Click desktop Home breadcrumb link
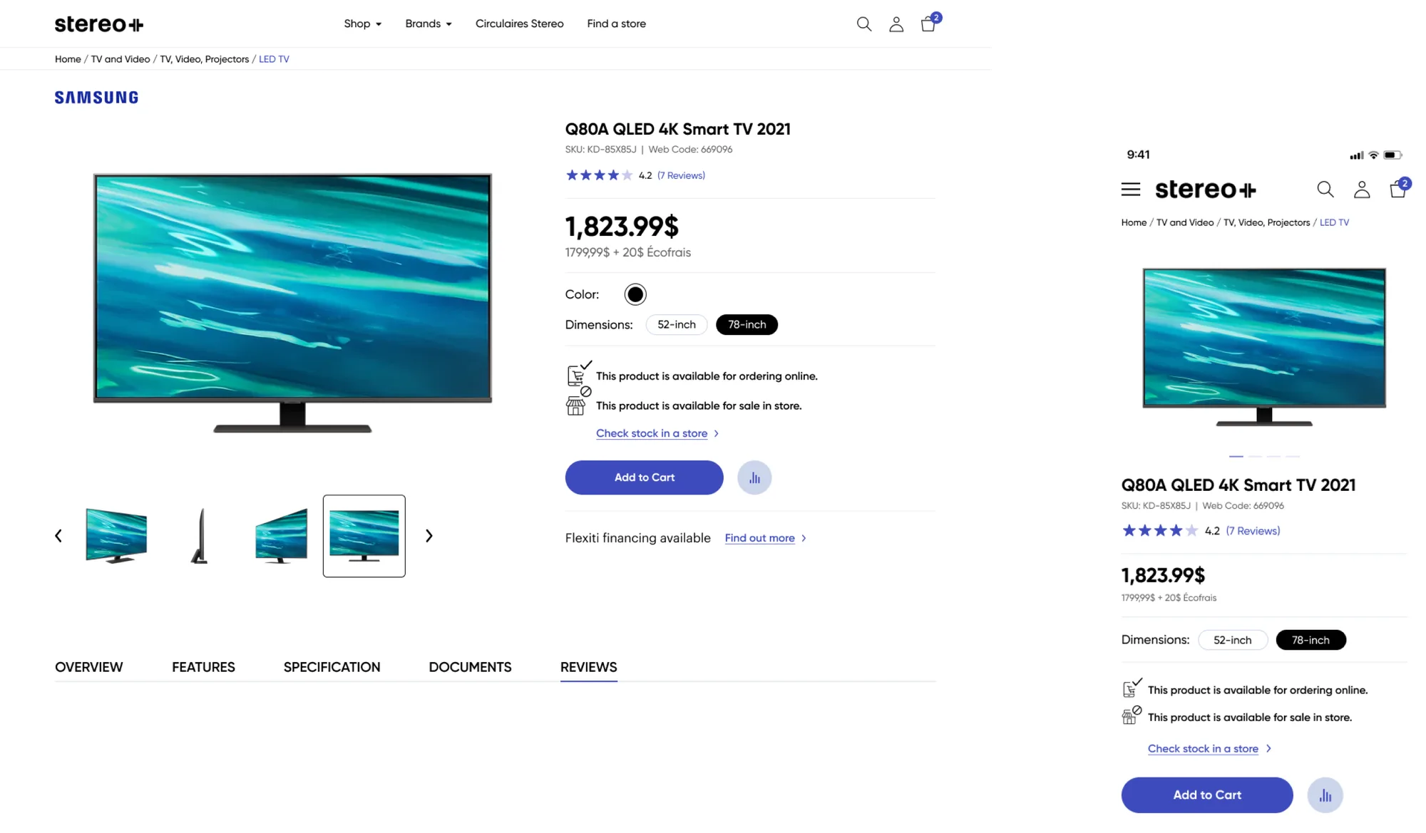The width and height of the screenshot is (1426, 833). [x=68, y=59]
